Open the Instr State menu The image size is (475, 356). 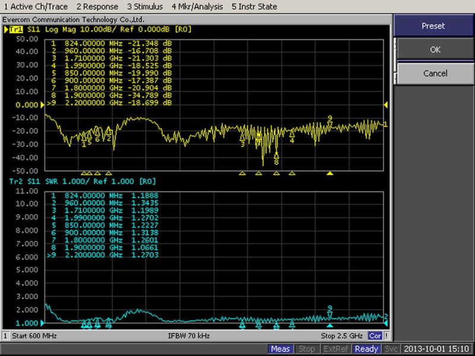coord(254,7)
